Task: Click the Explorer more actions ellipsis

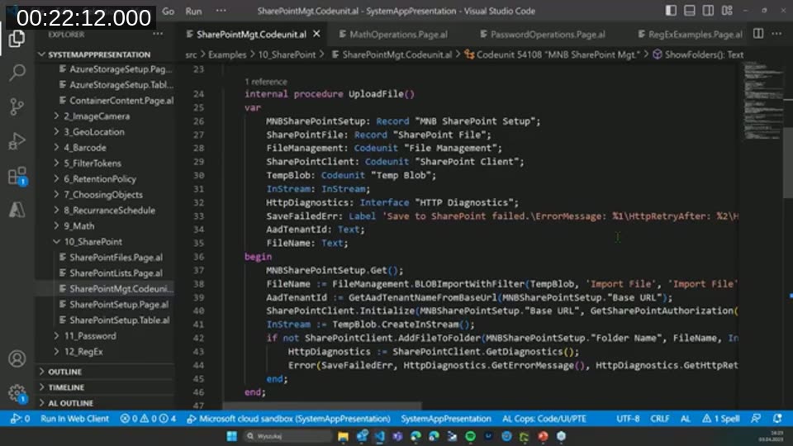Action: 158,35
